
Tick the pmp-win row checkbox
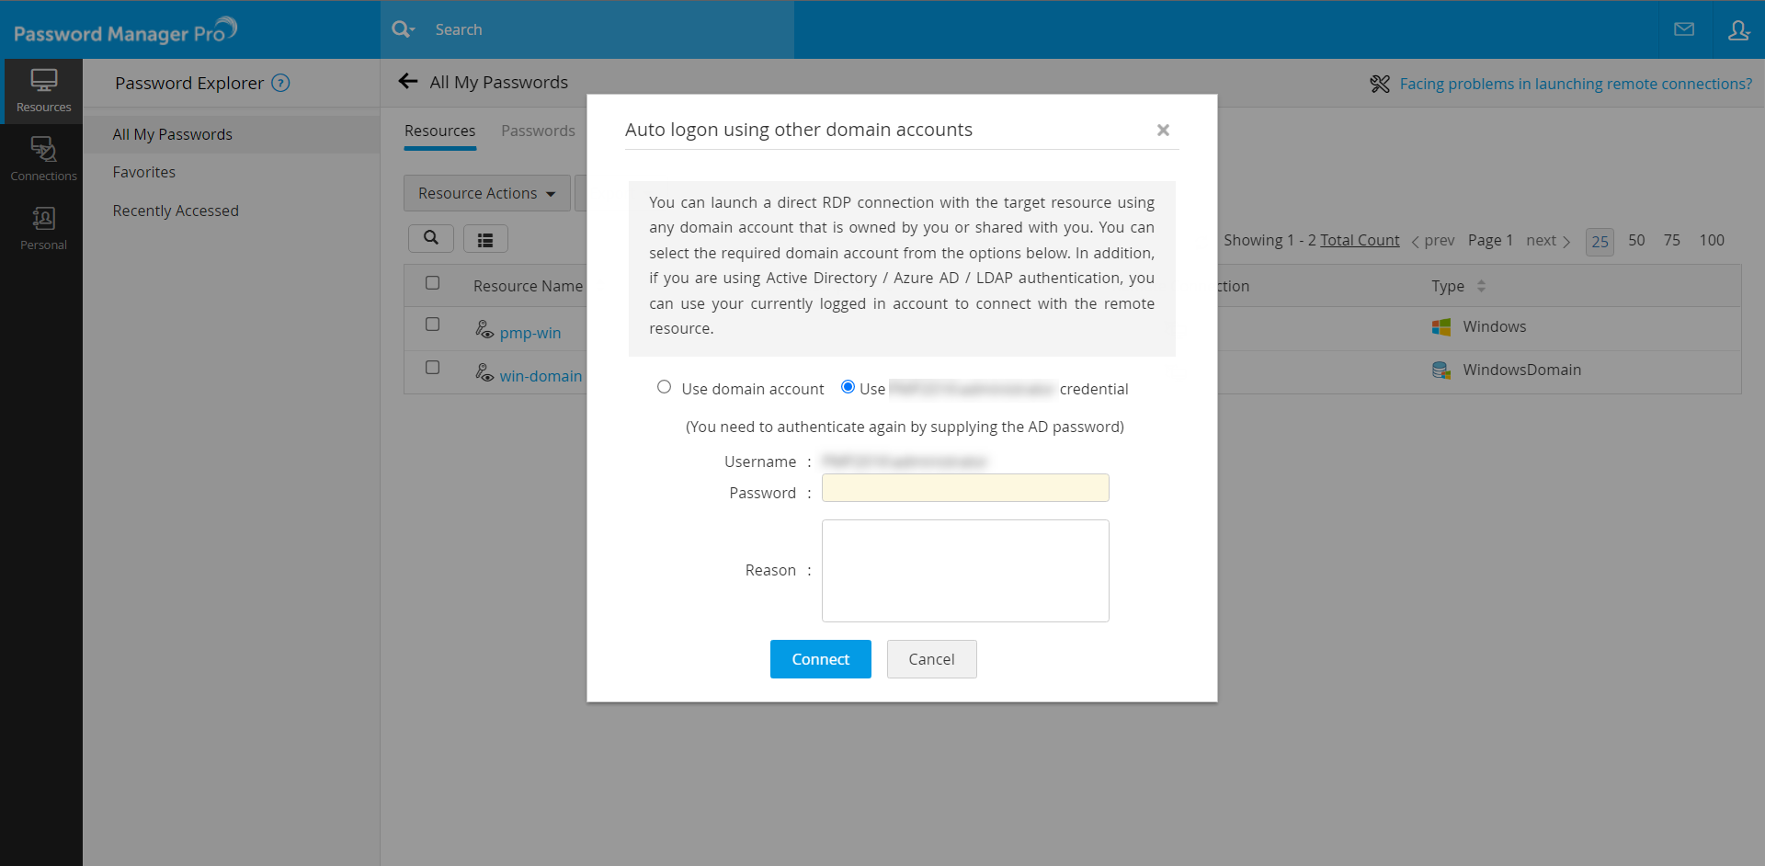432,325
